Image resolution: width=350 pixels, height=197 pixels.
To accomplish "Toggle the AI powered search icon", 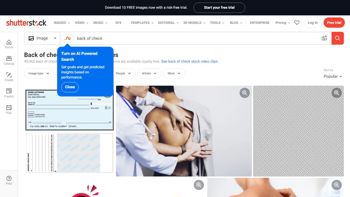I will 67,38.
